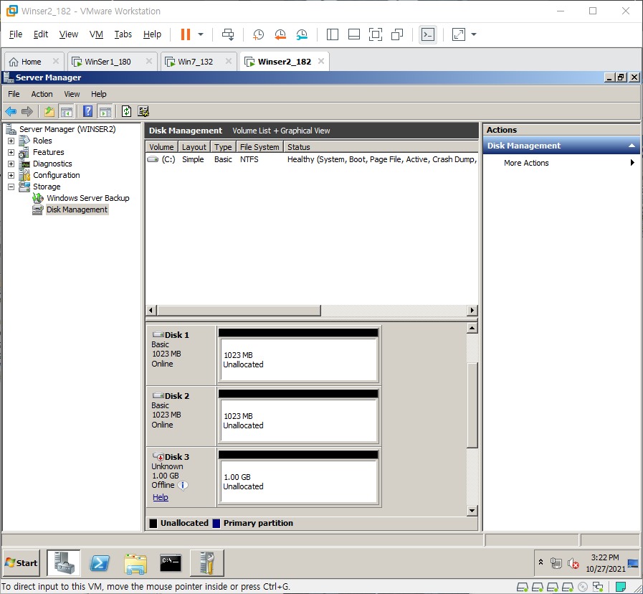Open Server Manager View menu
This screenshot has height=594, width=643.
pyautogui.click(x=72, y=94)
